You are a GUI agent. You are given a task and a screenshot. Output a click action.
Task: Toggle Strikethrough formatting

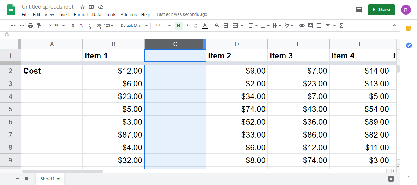(196, 26)
